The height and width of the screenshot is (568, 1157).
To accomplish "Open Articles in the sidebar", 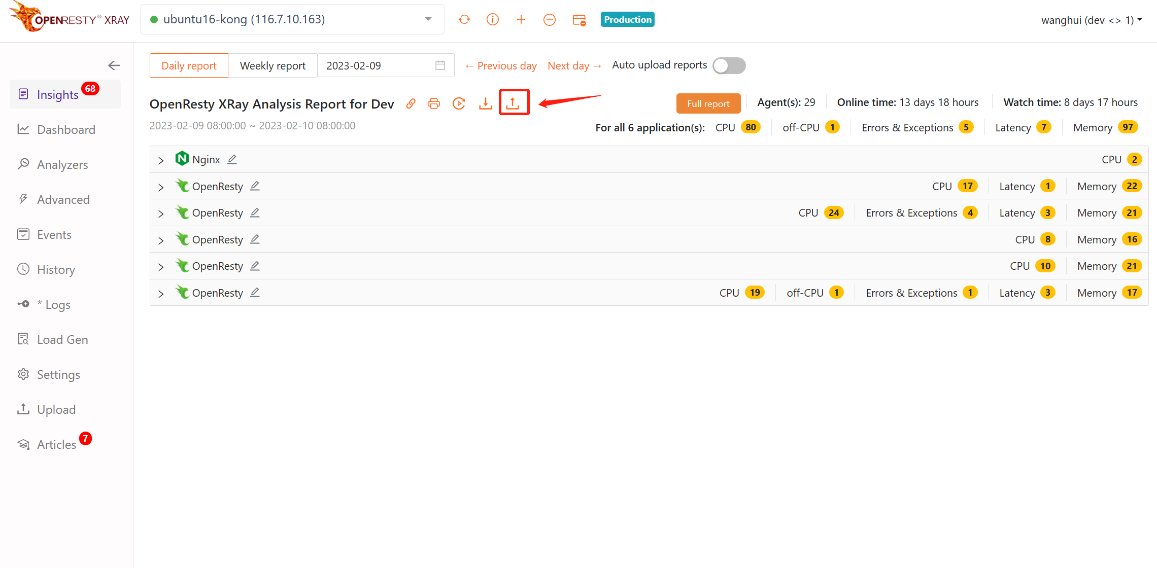I will pyautogui.click(x=65, y=444).
